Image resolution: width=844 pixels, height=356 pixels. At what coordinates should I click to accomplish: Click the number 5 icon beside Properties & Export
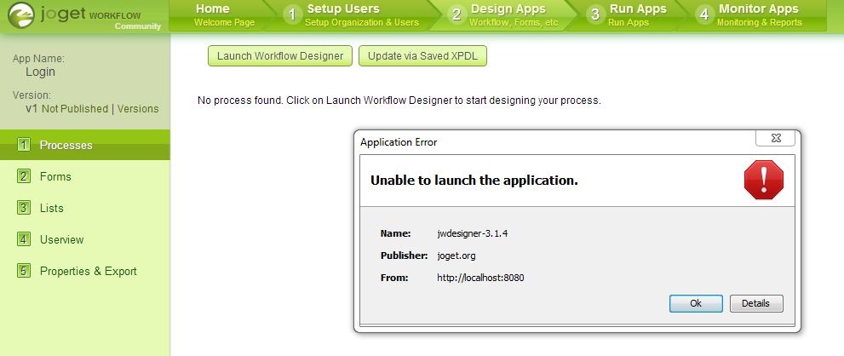pyautogui.click(x=24, y=271)
